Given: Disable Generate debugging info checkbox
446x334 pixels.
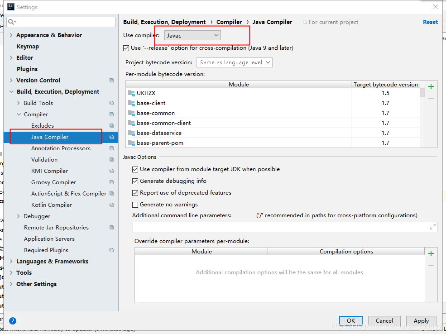Looking at the screenshot, I should coord(135,181).
